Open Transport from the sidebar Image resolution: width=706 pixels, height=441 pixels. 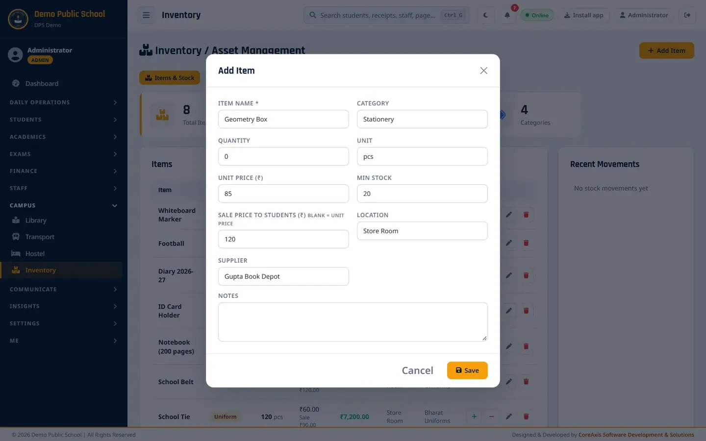click(61, 237)
